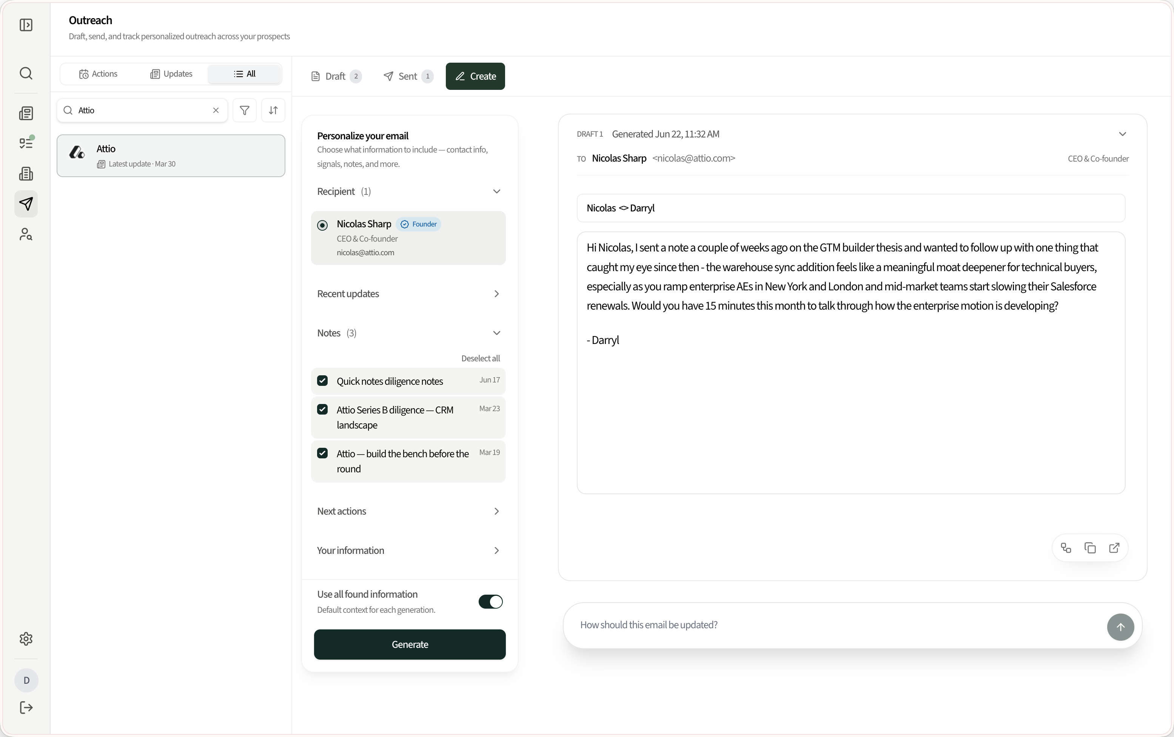Image resolution: width=1174 pixels, height=737 pixels.
Task: Uncheck Quick notes diligence notes
Action: (x=322, y=381)
